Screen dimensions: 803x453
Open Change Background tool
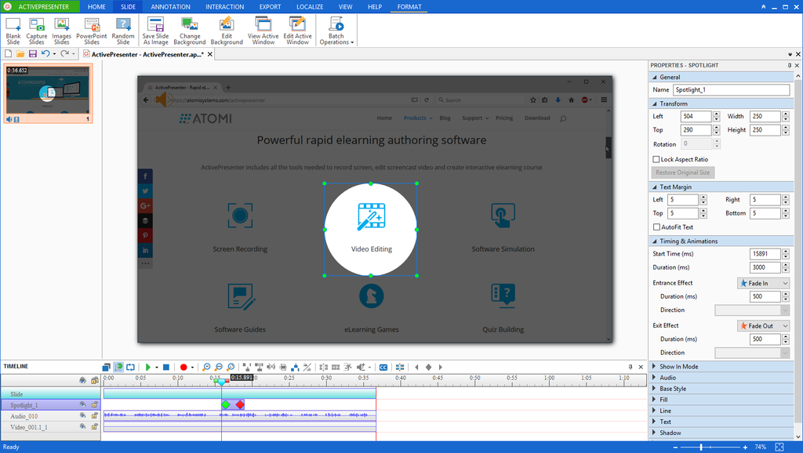pyautogui.click(x=190, y=31)
